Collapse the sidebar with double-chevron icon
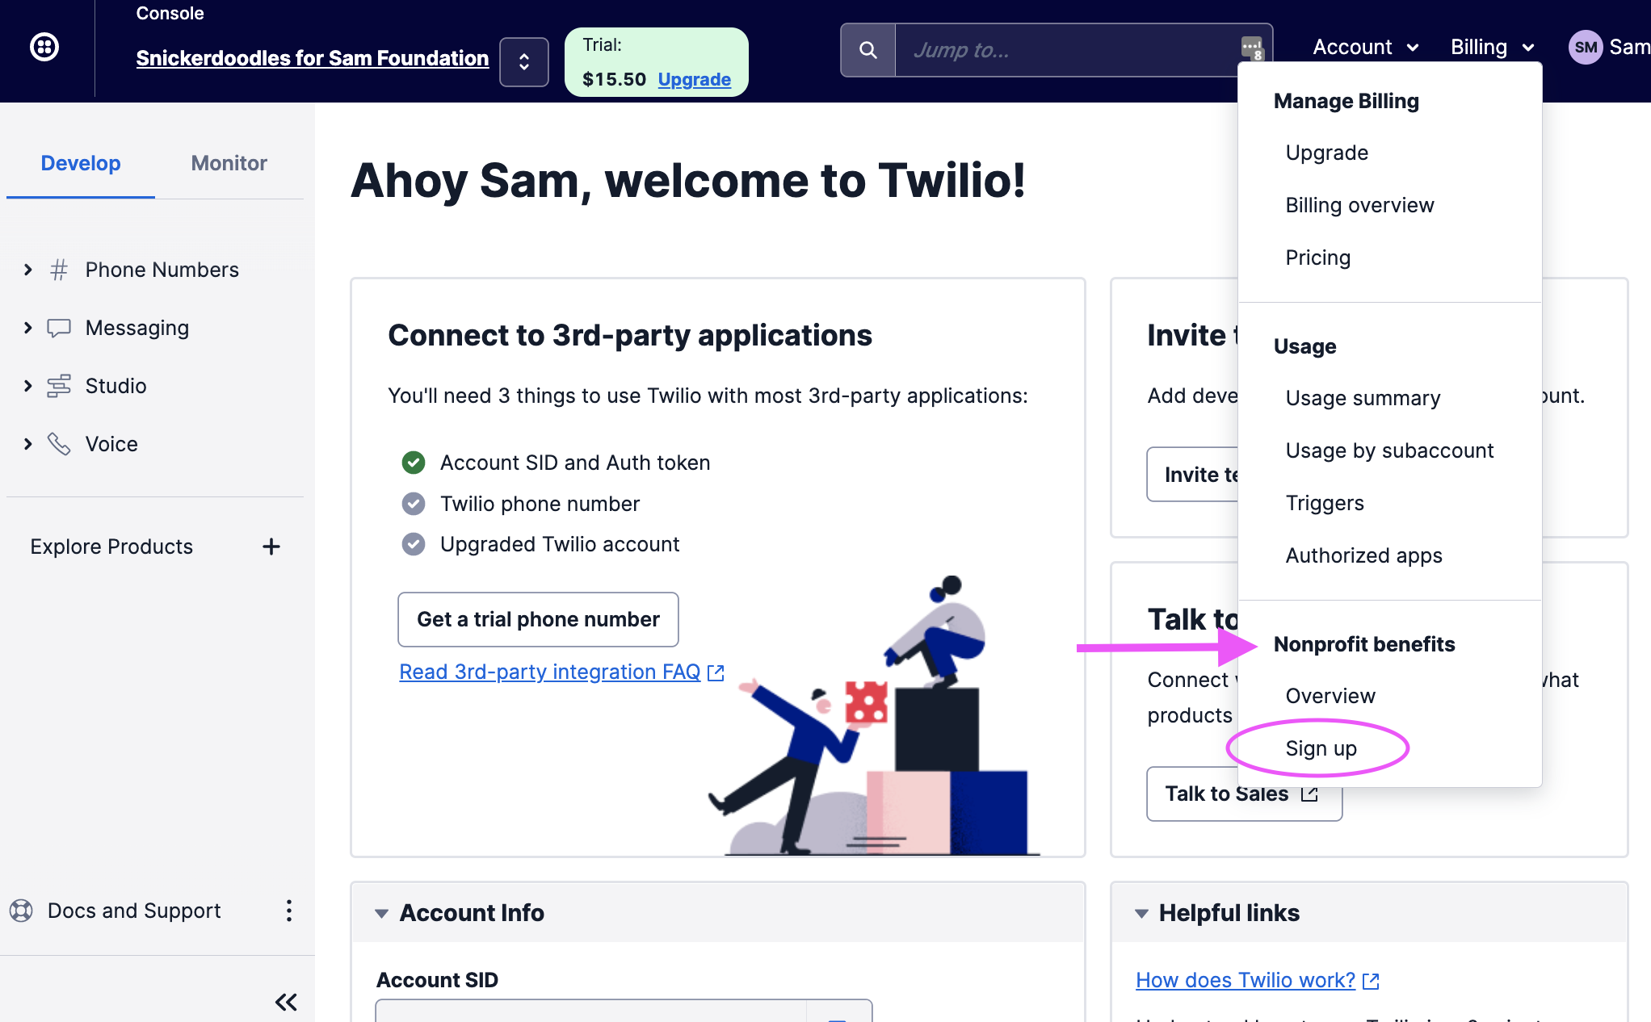 [x=286, y=1002]
